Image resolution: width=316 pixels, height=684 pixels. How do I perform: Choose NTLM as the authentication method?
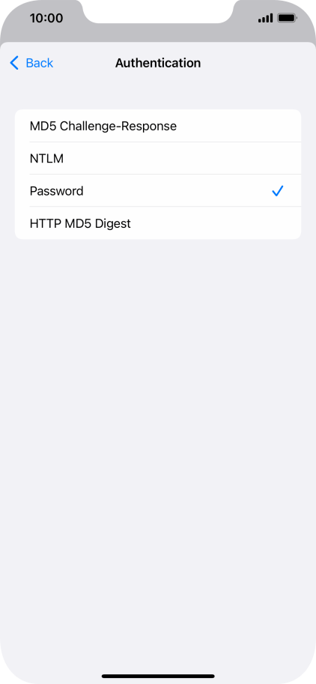(x=158, y=158)
